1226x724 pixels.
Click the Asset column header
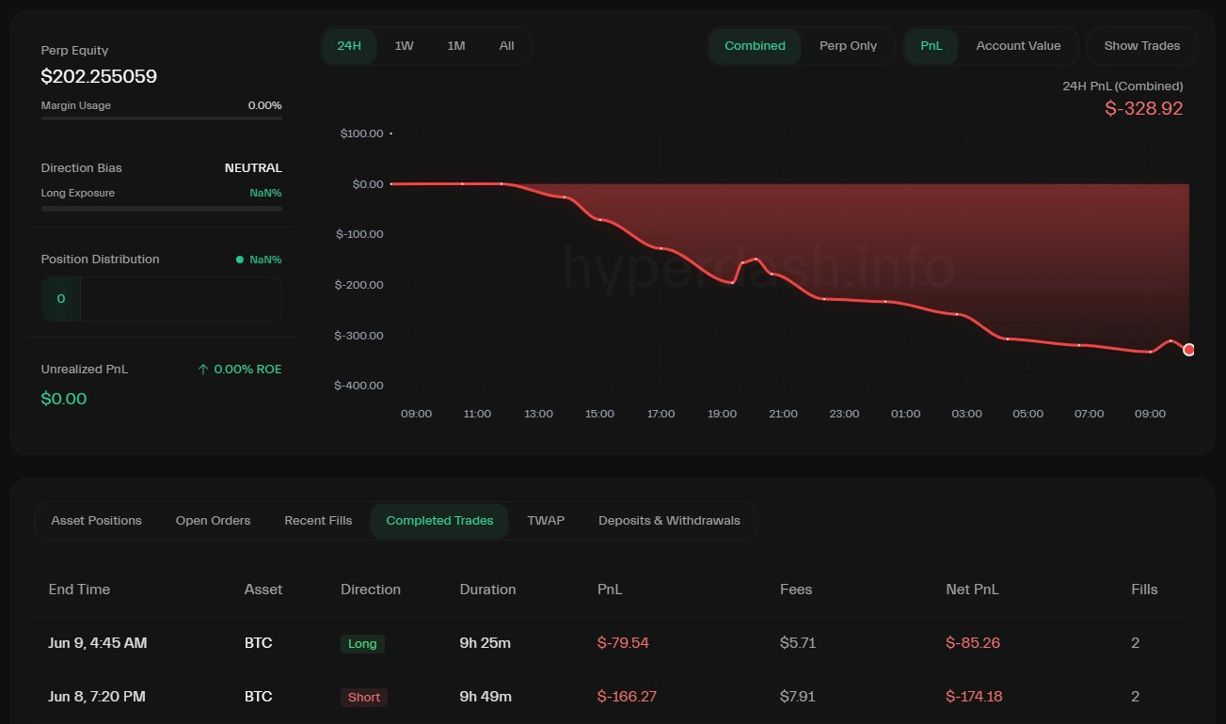point(263,590)
